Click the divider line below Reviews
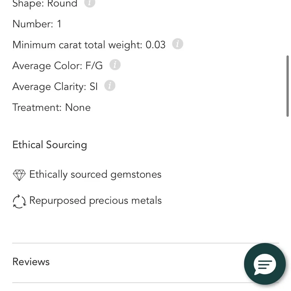The height and width of the screenshot is (291, 291). (128, 283)
